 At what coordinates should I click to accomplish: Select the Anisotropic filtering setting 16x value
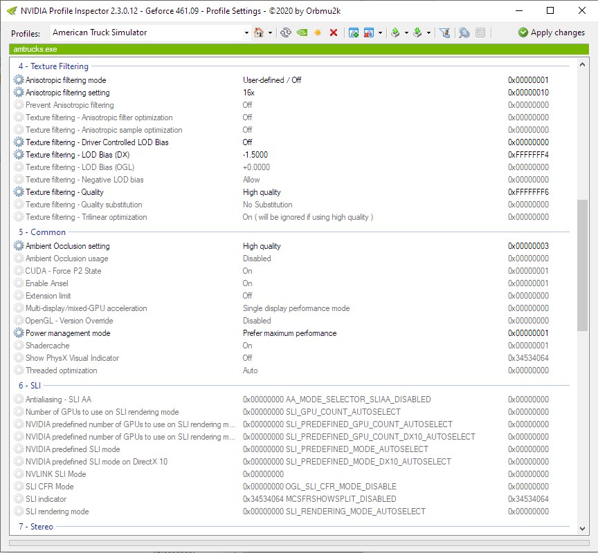248,93
